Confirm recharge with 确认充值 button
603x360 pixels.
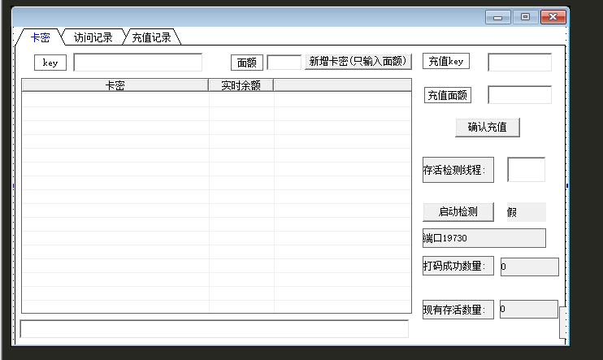pos(488,128)
